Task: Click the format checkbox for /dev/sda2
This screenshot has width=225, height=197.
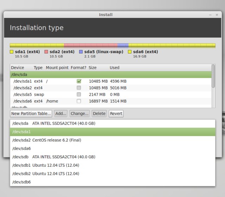Action: coord(79,88)
